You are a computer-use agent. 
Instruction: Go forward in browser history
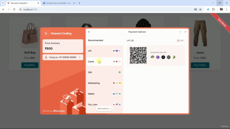[x=9, y=10]
